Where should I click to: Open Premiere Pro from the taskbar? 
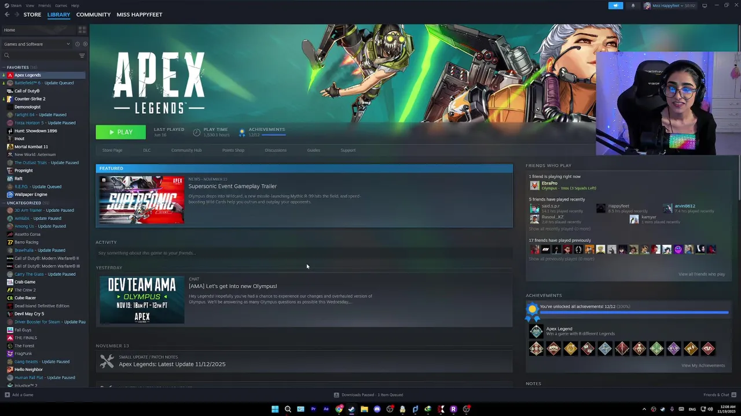coord(313,409)
